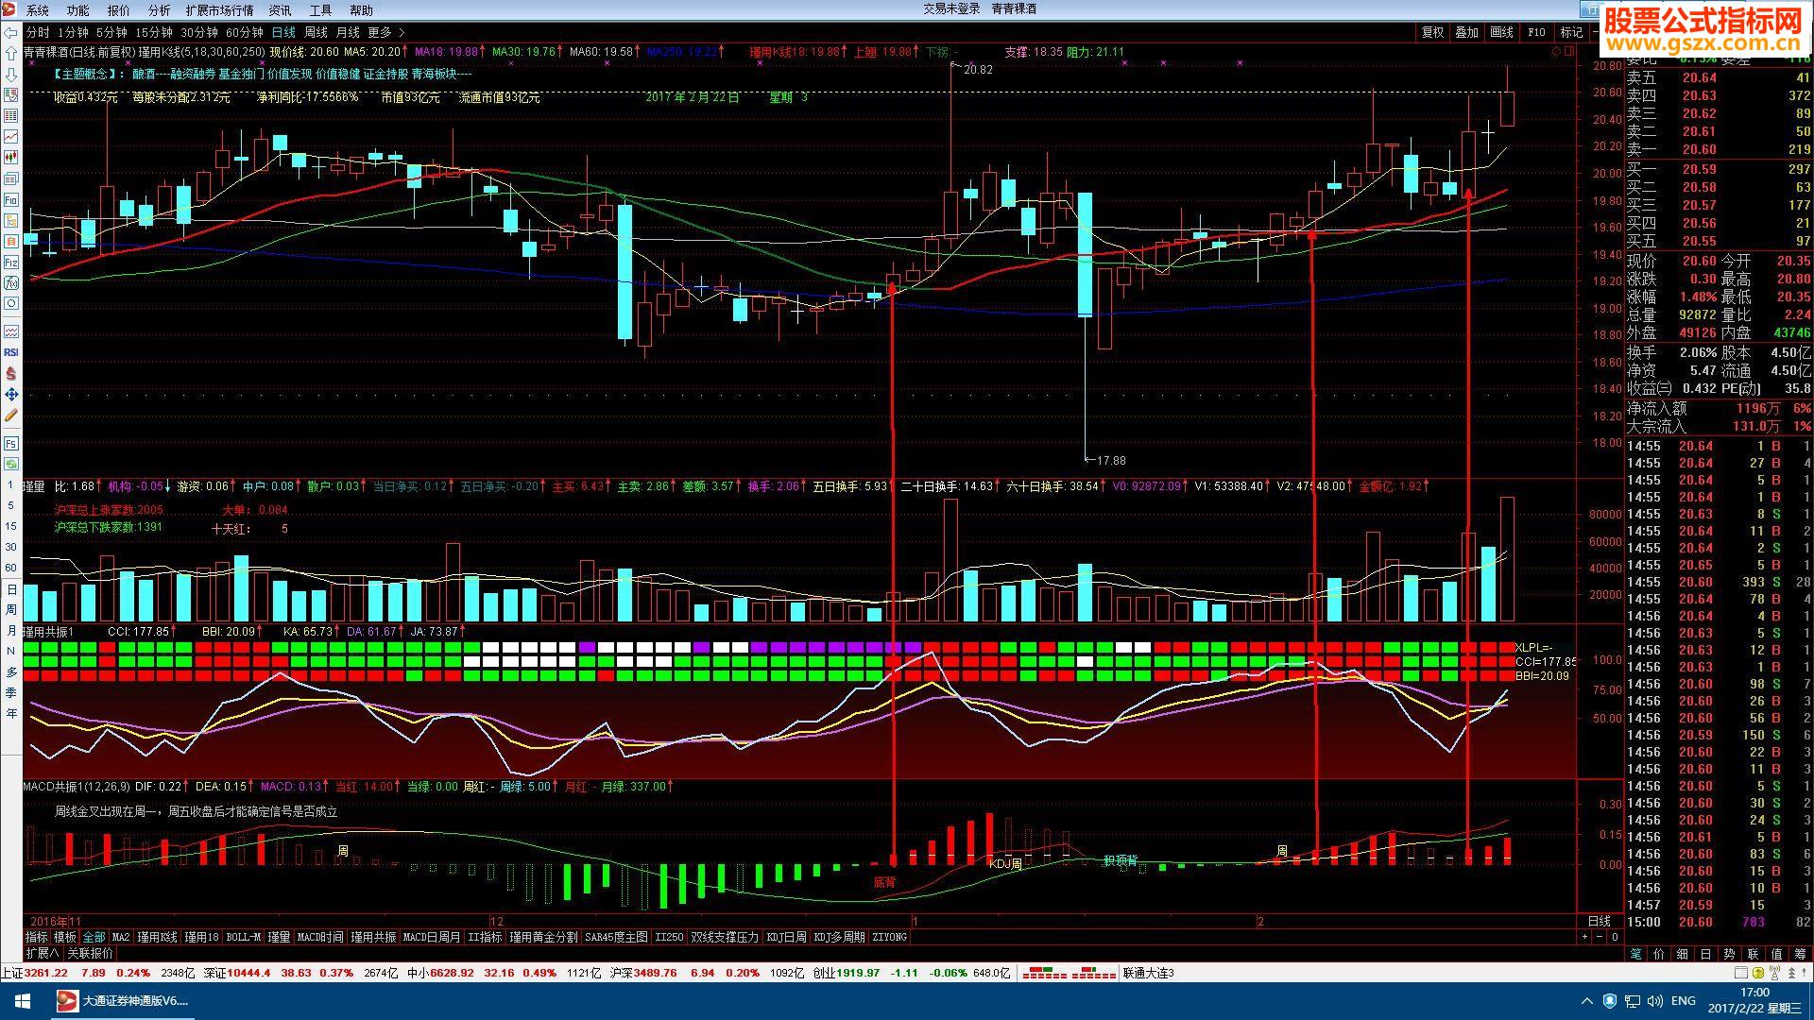Select the pencil drawing tool icon
The height and width of the screenshot is (1020, 1814).
click(10, 415)
